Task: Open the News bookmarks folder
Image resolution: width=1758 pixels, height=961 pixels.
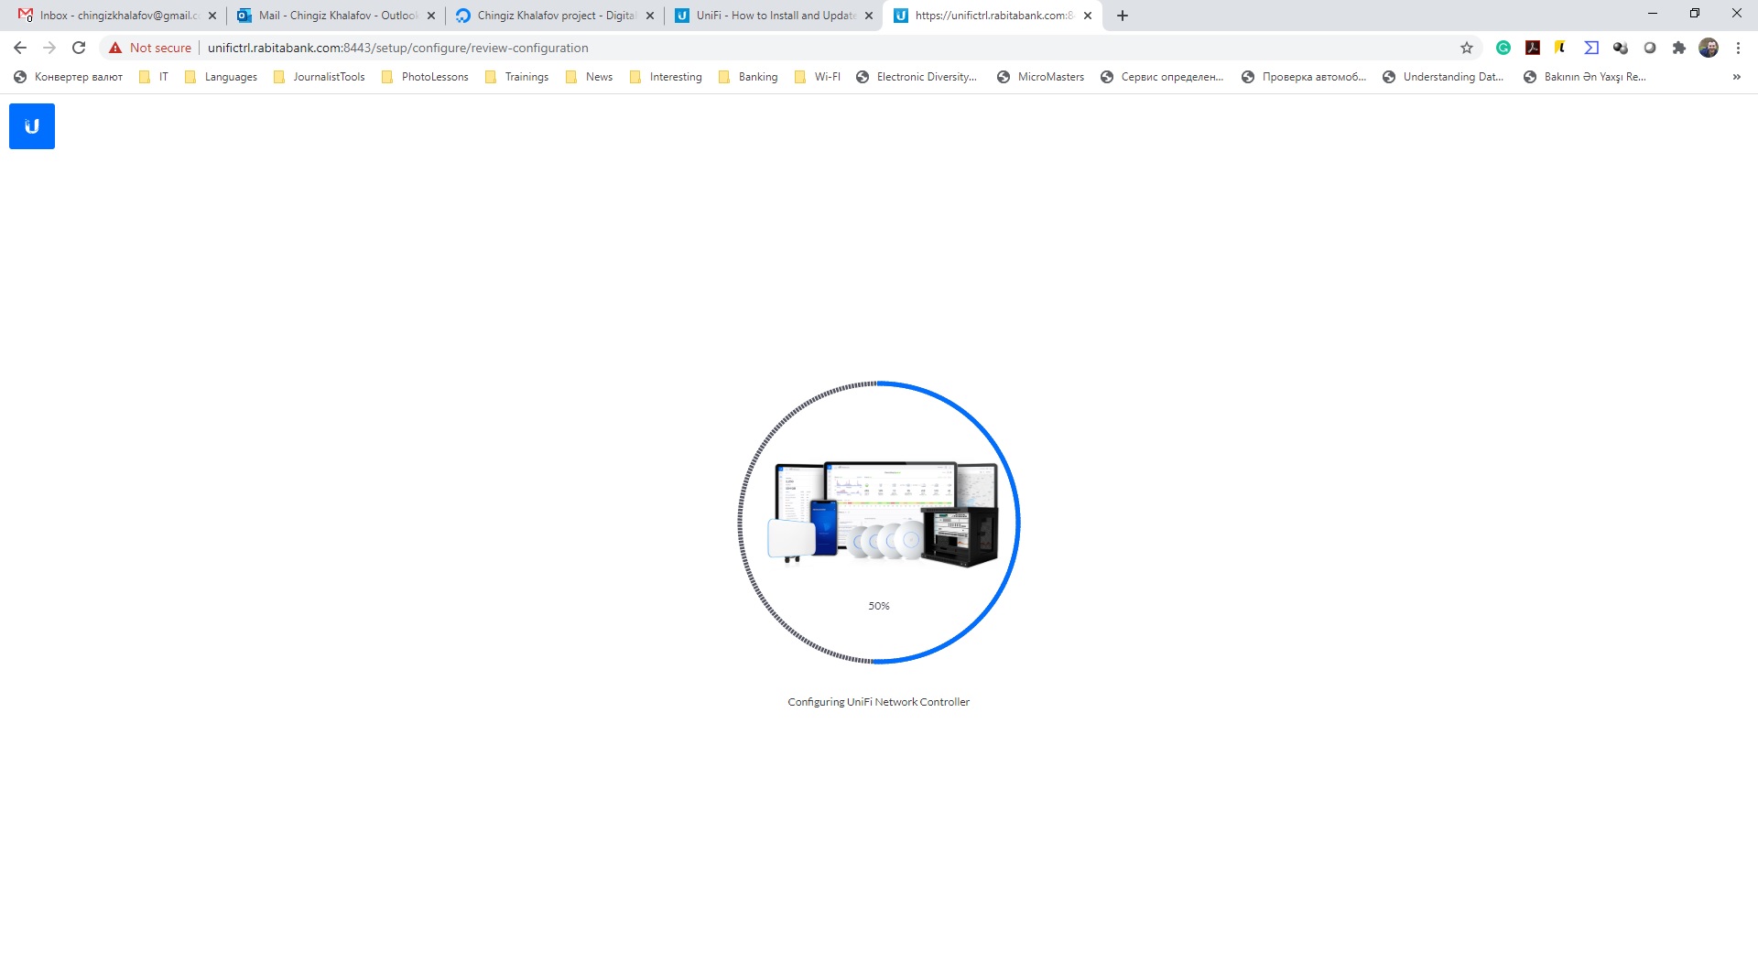Action: [x=589, y=77]
